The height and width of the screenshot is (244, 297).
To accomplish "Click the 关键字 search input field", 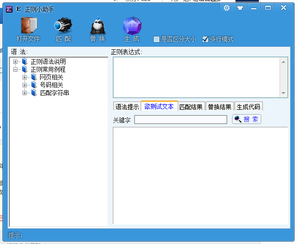I will coord(181,120).
